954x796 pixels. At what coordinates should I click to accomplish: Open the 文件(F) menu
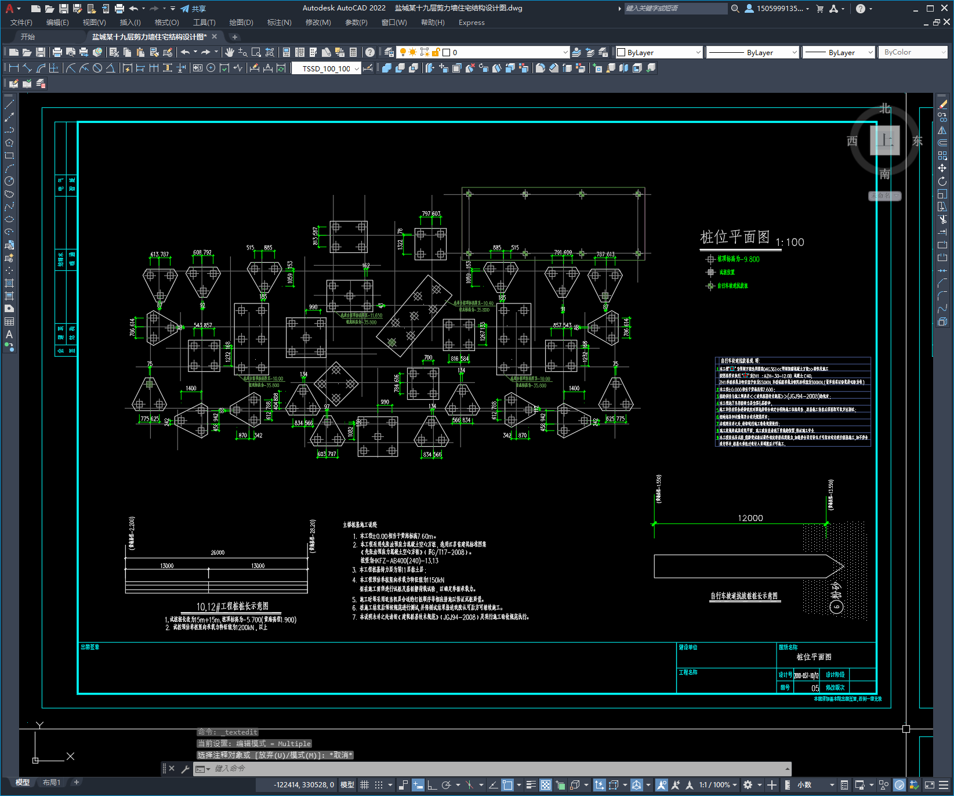21,23
